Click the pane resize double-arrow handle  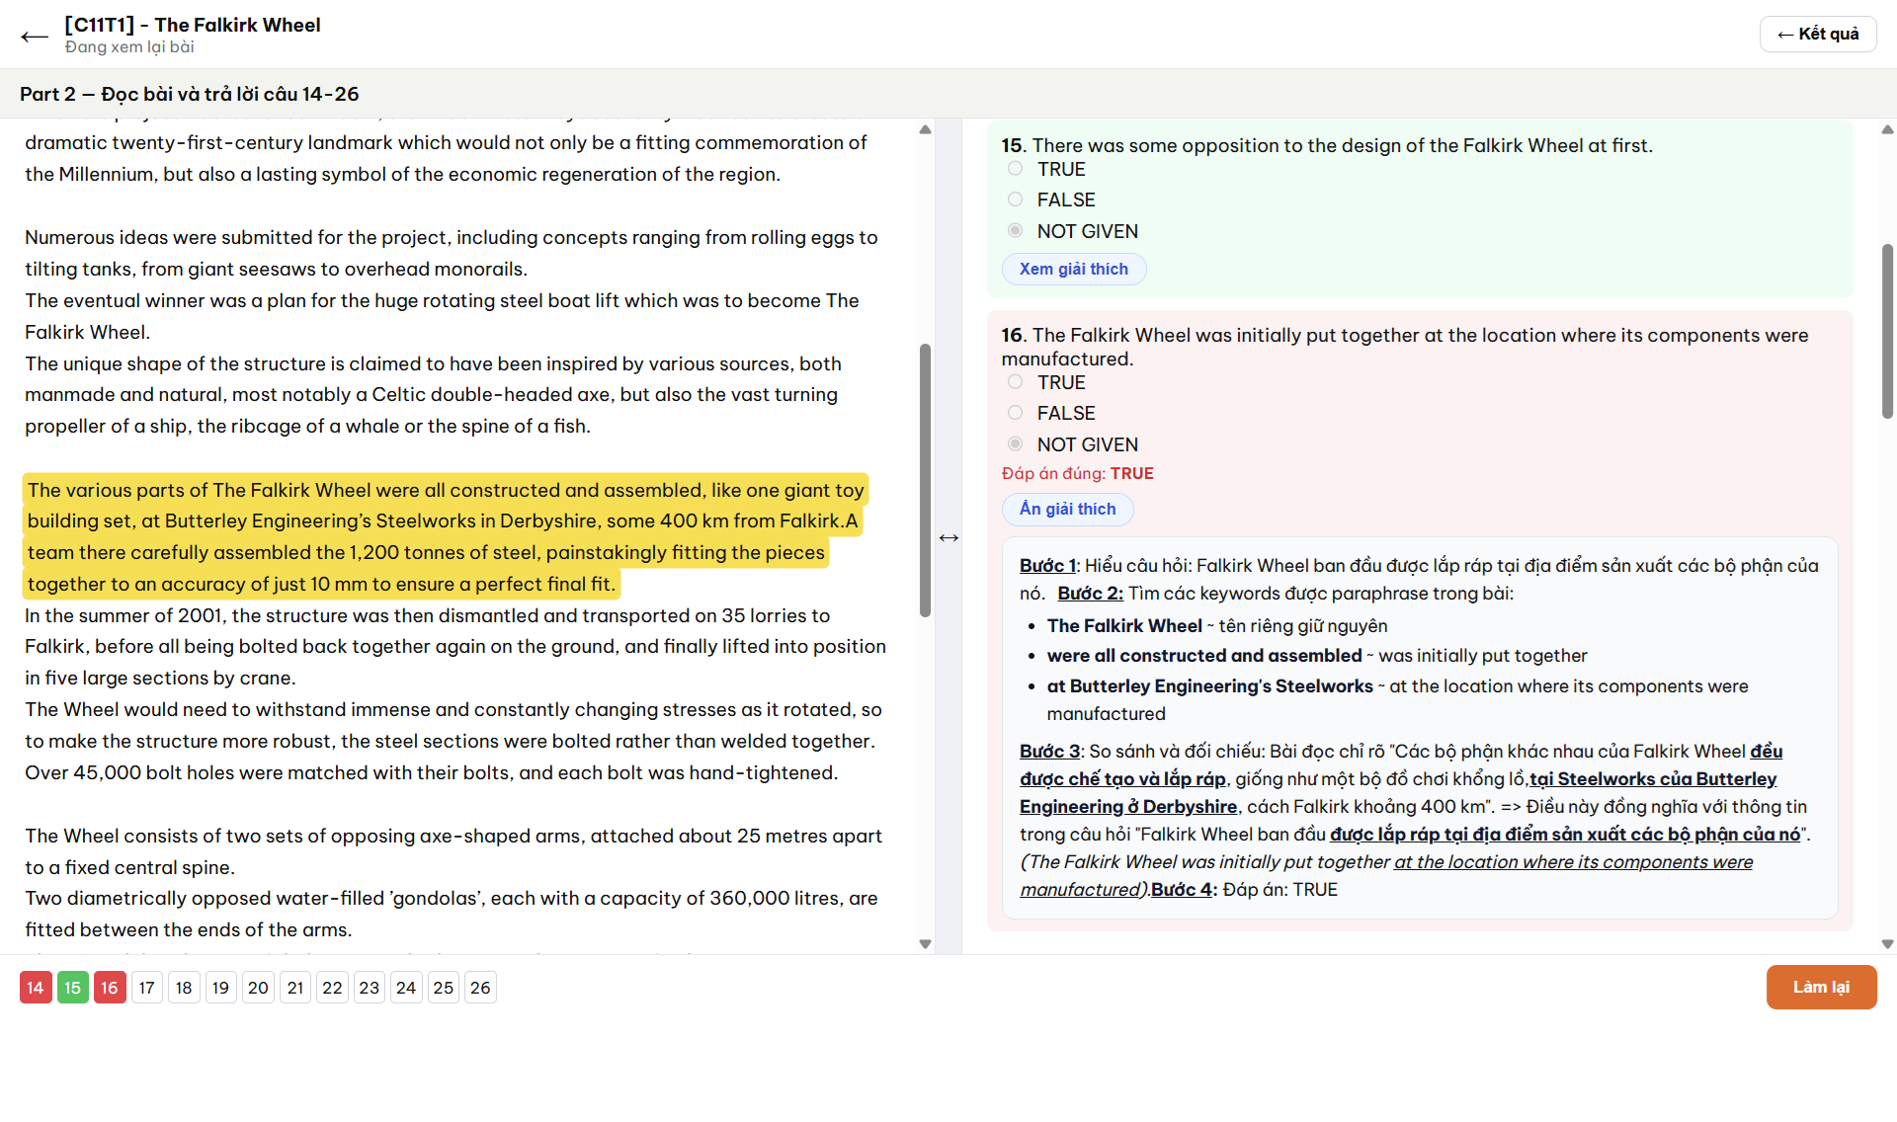pos(948,537)
